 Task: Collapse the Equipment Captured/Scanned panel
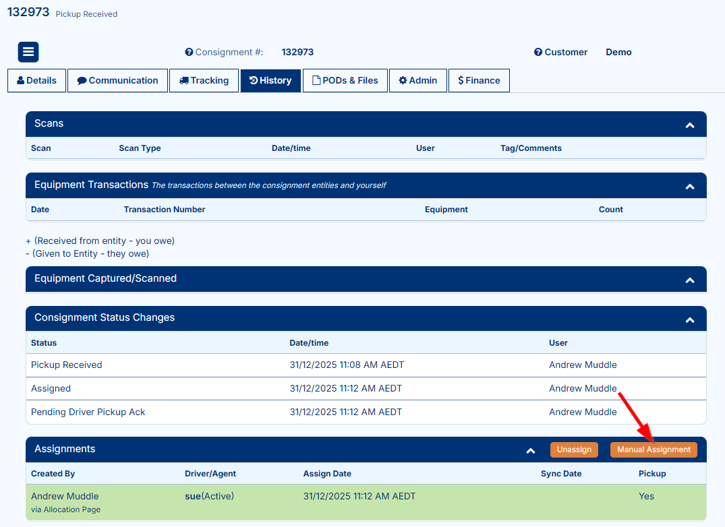689,280
